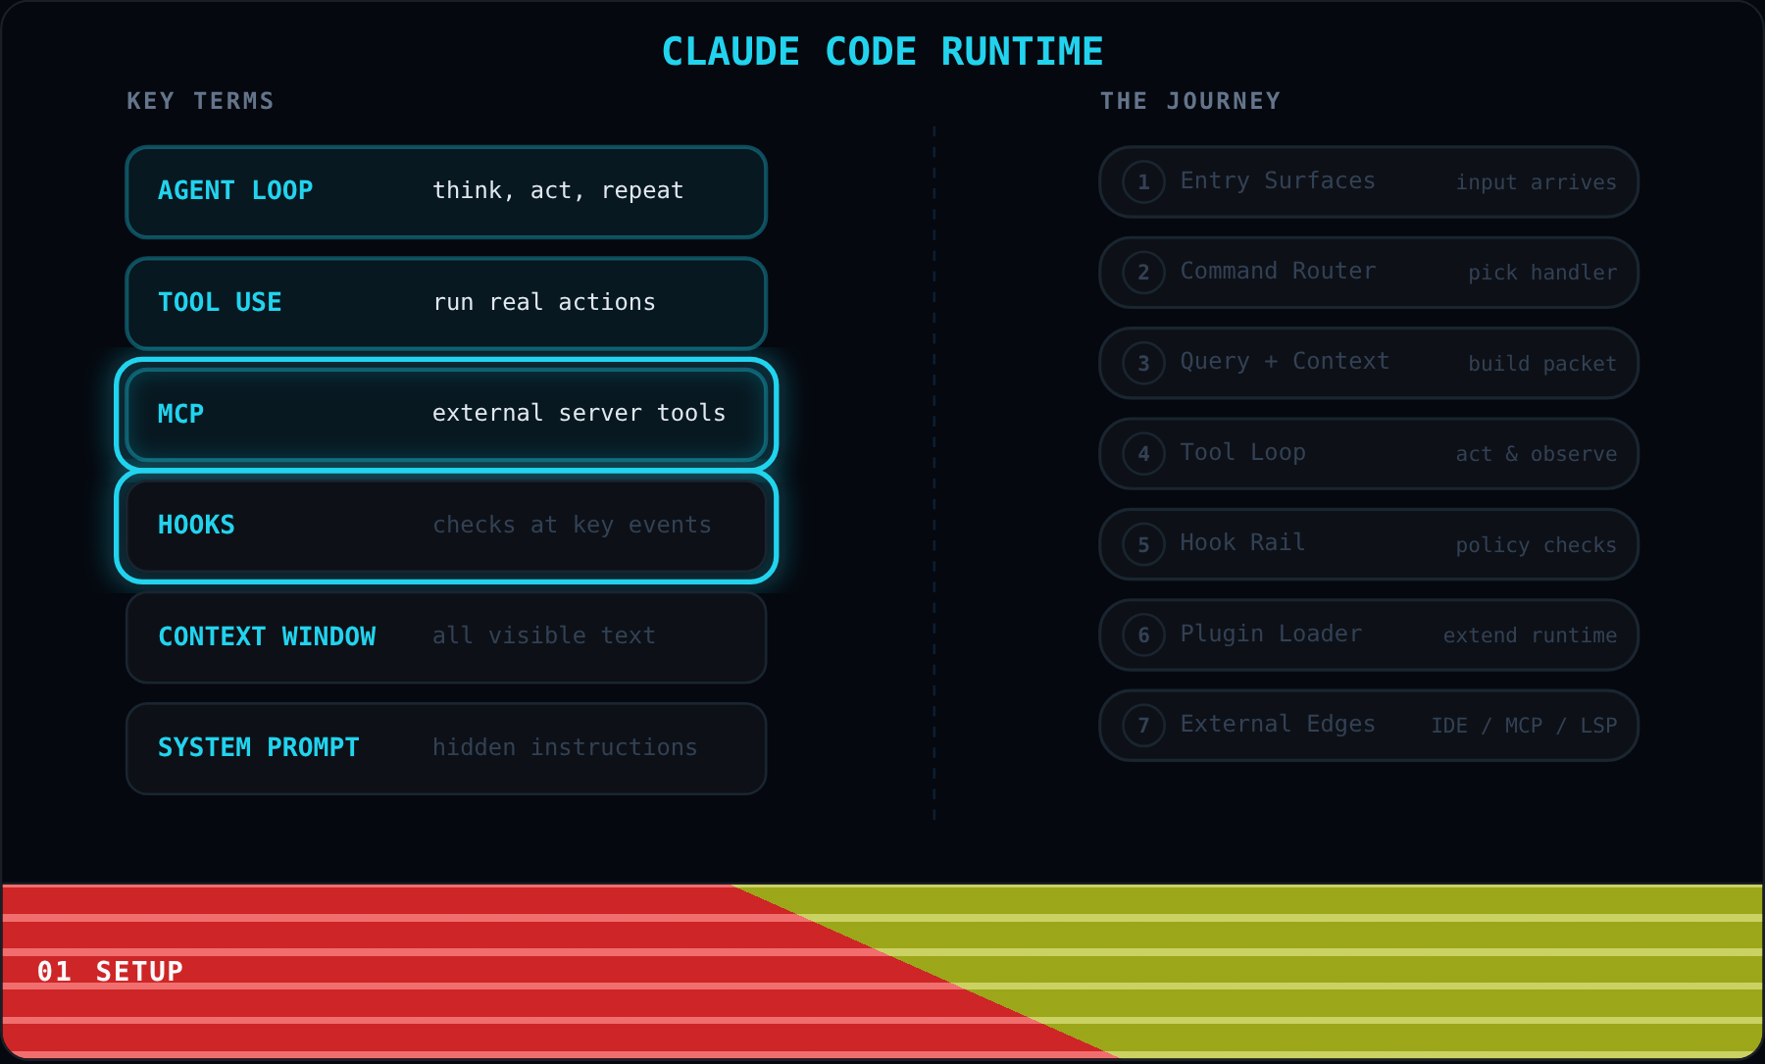
Task: Click the number 4 circle icon
Action: pyautogui.click(x=1143, y=454)
